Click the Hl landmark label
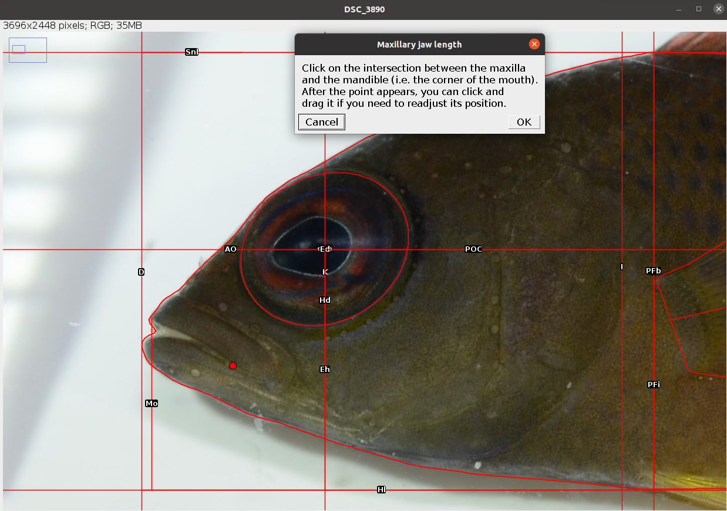This screenshot has width=727, height=511. click(x=382, y=490)
